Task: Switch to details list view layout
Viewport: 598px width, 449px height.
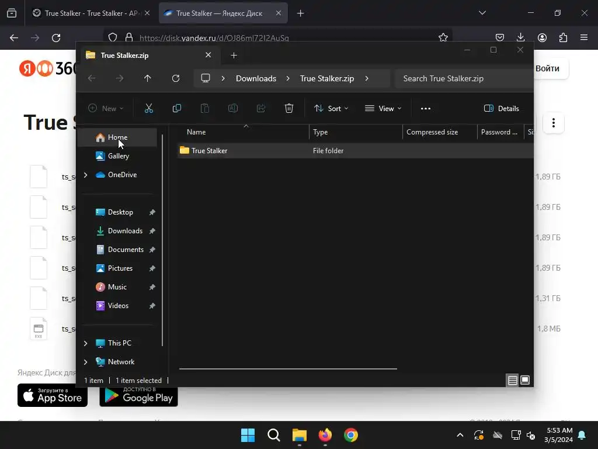Action: [x=512, y=380]
